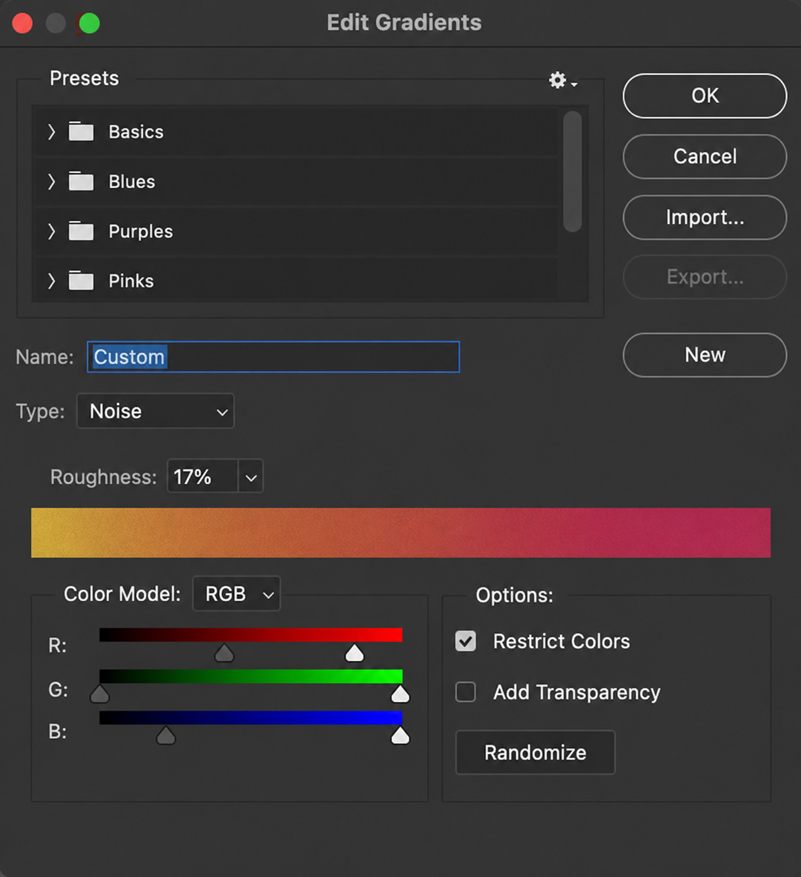Toggle the Restrict Colors checkbox
The height and width of the screenshot is (877, 801).
coord(466,641)
